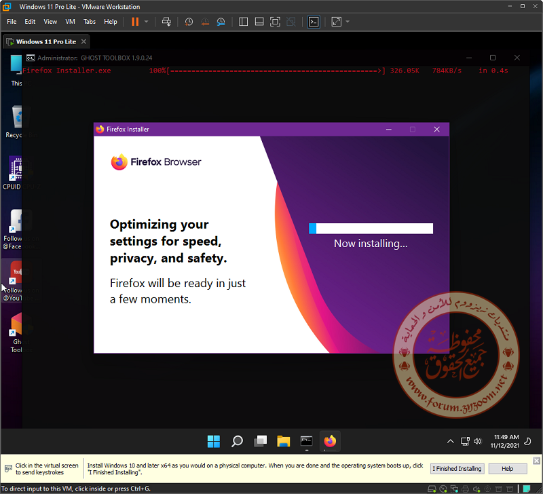The image size is (543, 494).
Task: Select the CPUID CPU-Z desktop shortcut
Action: pyautogui.click(x=22, y=172)
